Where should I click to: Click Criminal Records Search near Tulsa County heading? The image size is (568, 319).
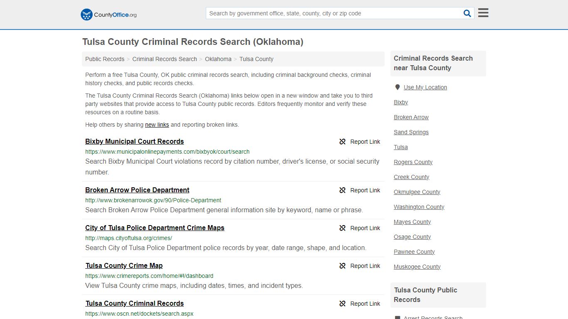coord(433,63)
